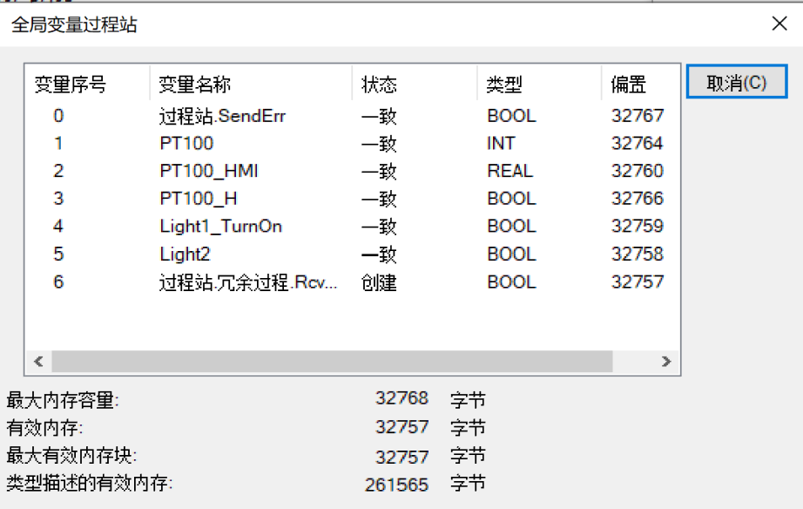Viewport: 803px width, 509px height.
Task: Close the 全局变量过程站 dialog
Action: [x=779, y=24]
